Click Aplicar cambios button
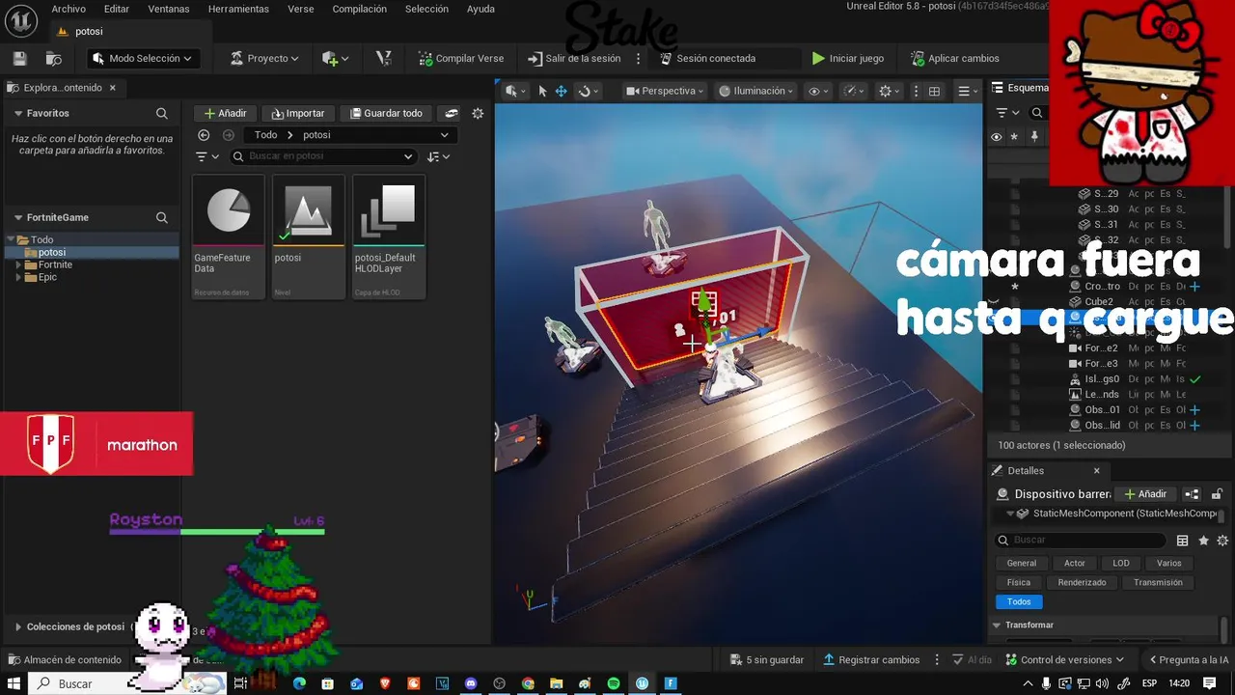The width and height of the screenshot is (1235, 695). pyautogui.click(x=954, y=58)
